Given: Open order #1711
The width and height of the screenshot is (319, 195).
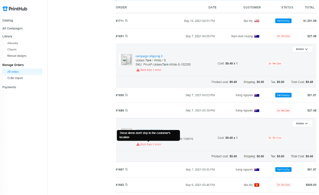Looking at the screenshot, I should click(120, 21).
